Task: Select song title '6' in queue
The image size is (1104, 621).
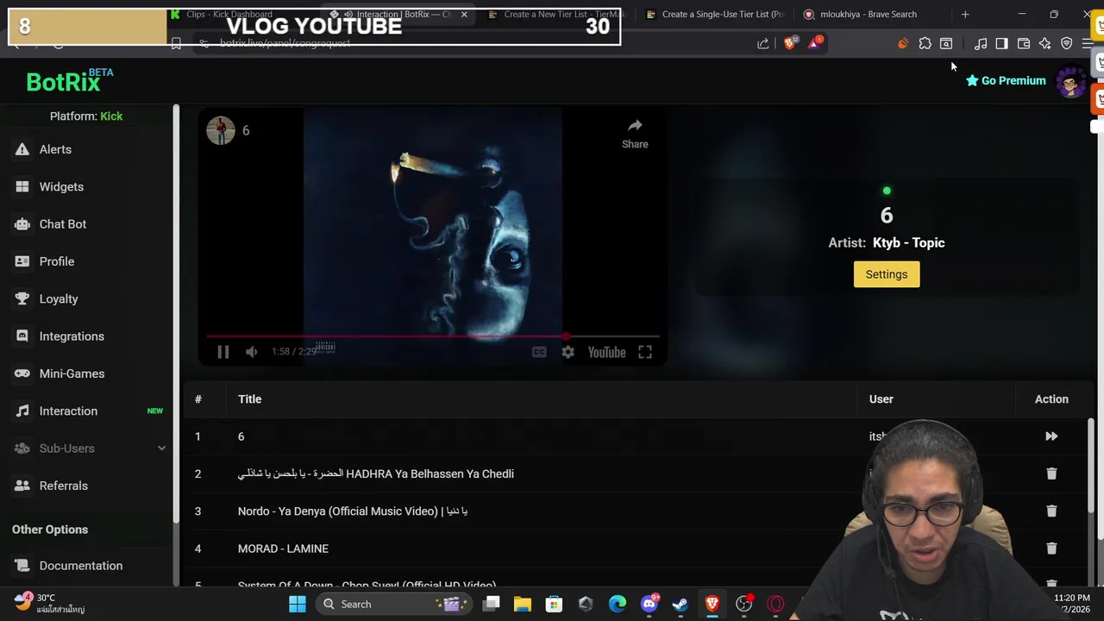Action: pyautogui.click(x=241, y=436)
